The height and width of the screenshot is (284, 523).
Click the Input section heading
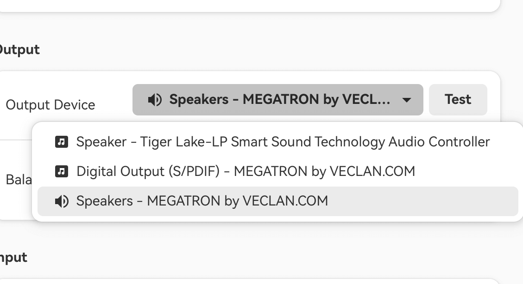13,257
